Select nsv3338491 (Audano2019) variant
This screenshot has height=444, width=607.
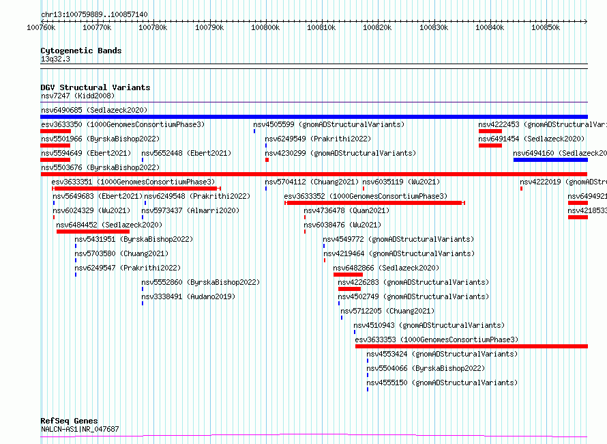pos(188,296)
